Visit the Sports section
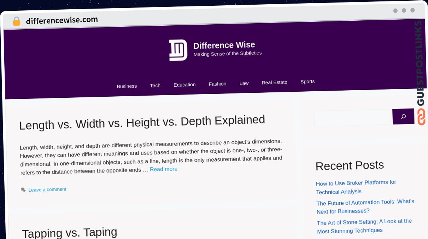 (x=307, y=82)
